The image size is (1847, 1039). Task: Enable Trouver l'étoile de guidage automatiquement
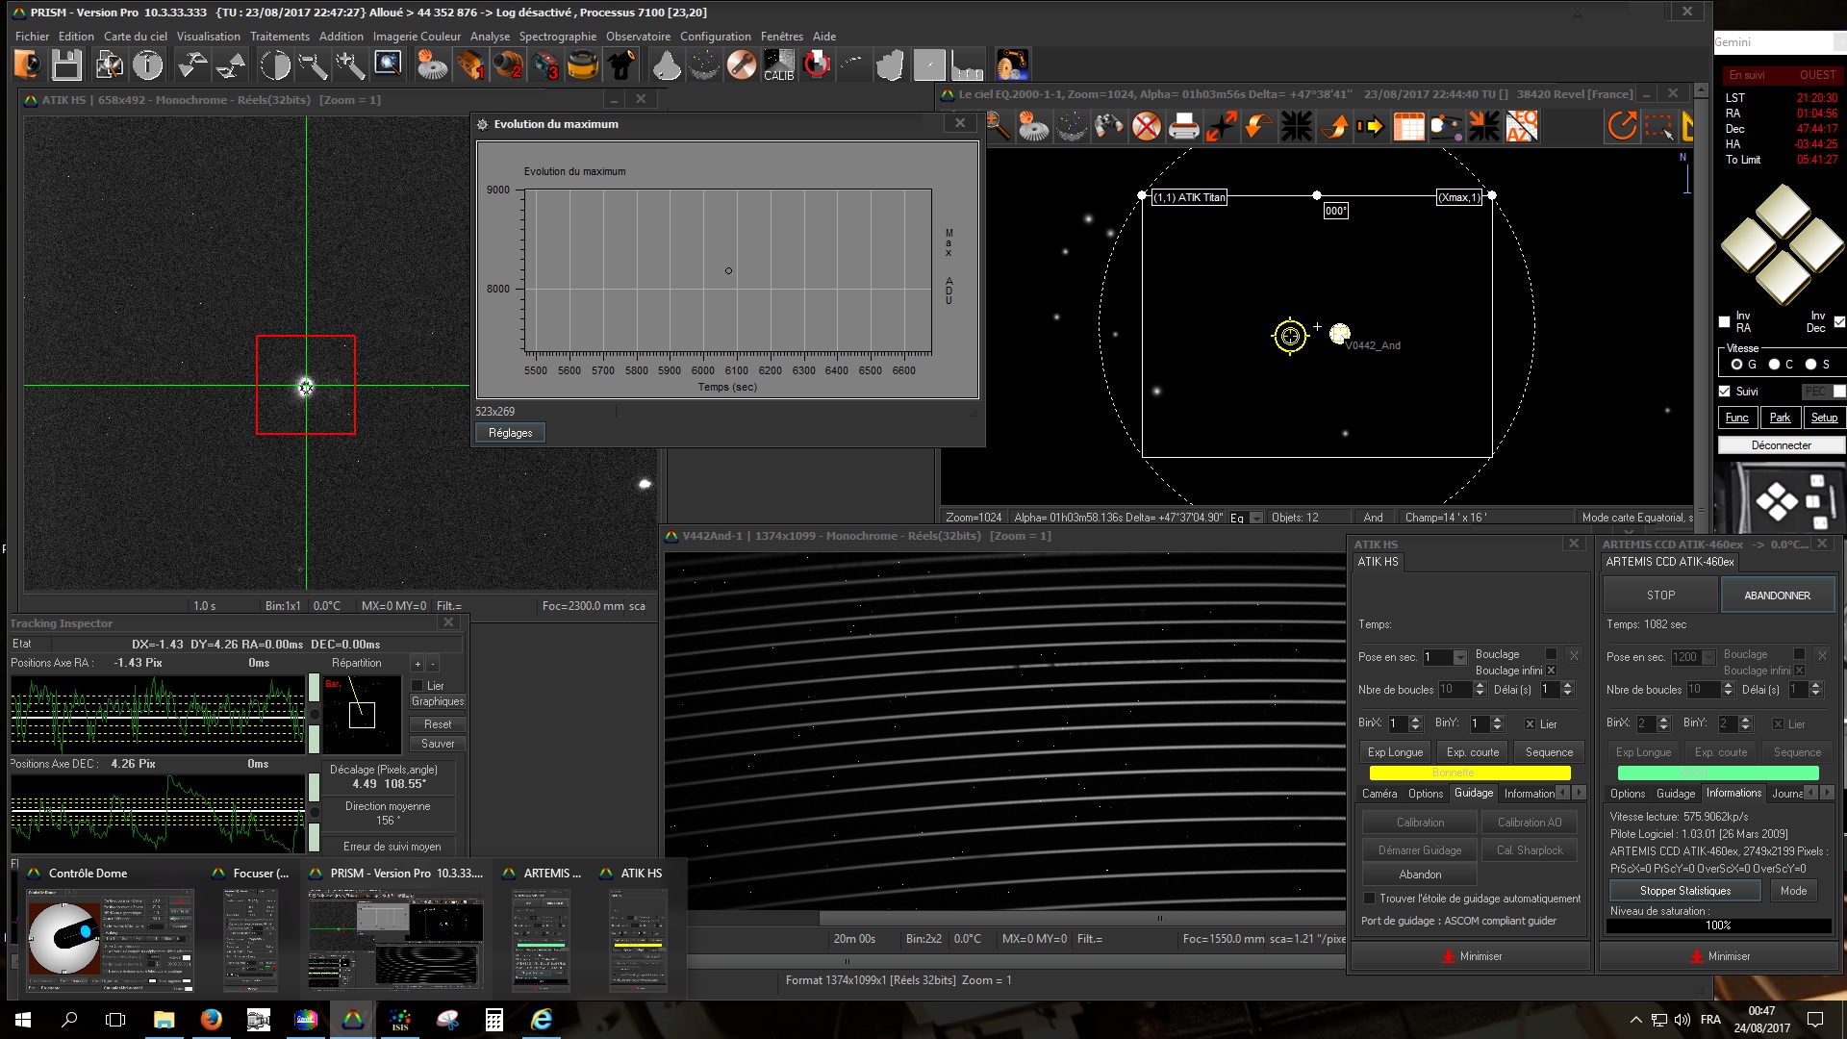pyautogui.click(x=1369, y=899)
